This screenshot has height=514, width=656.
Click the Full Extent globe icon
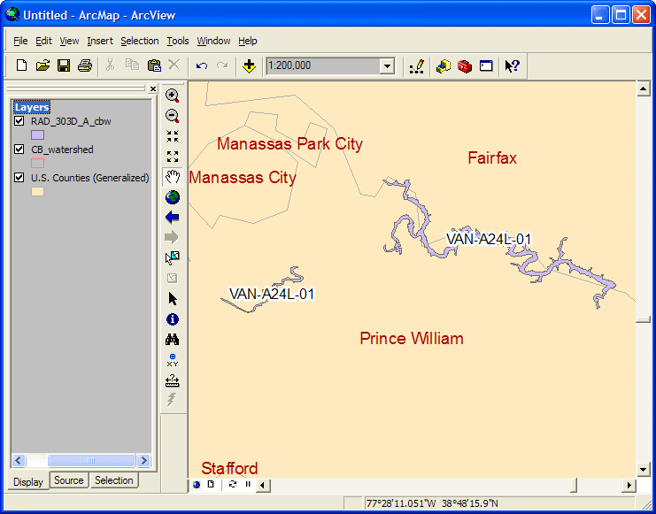pos(173,197)
